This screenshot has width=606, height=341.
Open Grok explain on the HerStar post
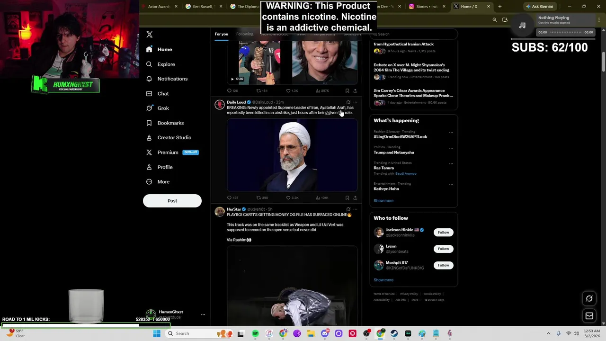click(348, 209)
